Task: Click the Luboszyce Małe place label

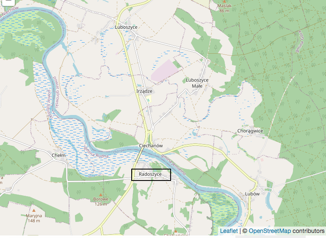Action: 197,83
